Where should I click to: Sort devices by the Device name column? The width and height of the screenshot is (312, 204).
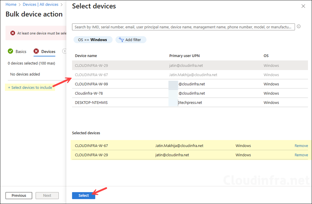click(86, 56)
